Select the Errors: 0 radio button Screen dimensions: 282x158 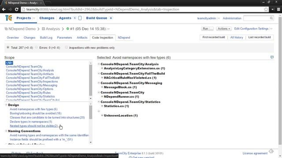pyautogui.click(x=36, y=47)
